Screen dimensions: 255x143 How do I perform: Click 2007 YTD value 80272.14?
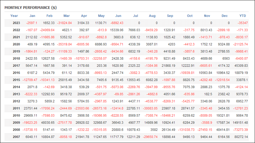[x=241, y=137]
